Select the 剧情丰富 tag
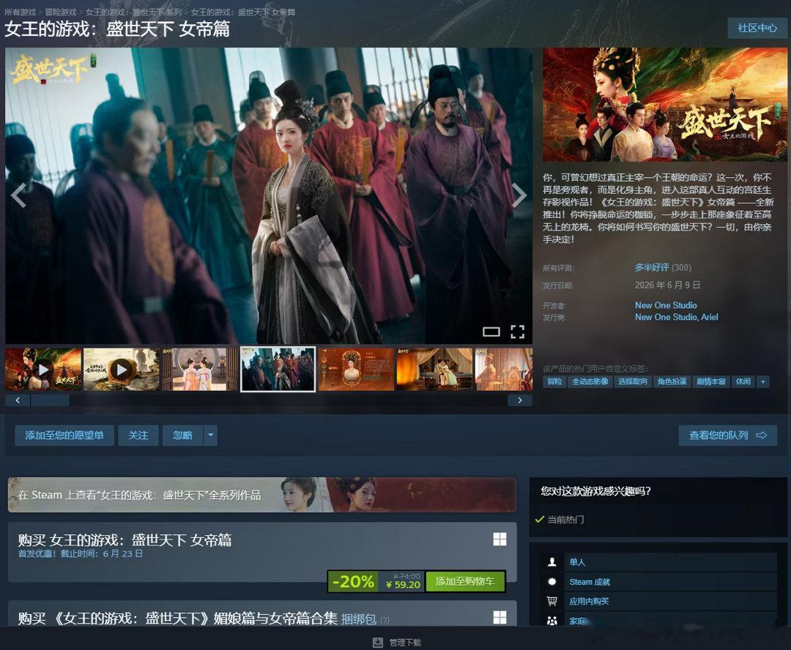The height and width of the screenshot is (650, 791). click(x=710, y=381)
